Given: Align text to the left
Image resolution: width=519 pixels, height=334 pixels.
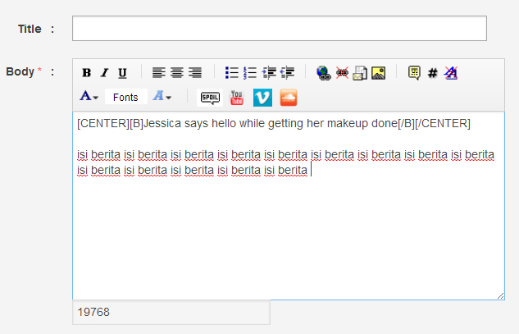Looking at the screenshot, I should (159, 73).
